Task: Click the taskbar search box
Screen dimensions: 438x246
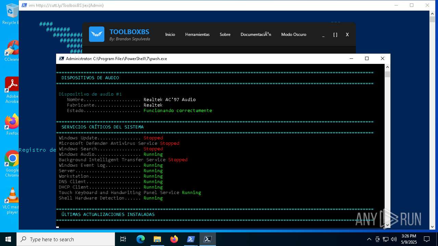Action: [66, 239]
